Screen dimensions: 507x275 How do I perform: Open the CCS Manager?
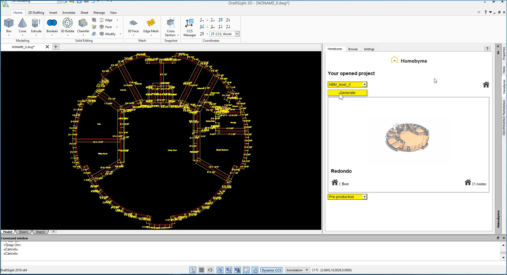pos(190,27)
